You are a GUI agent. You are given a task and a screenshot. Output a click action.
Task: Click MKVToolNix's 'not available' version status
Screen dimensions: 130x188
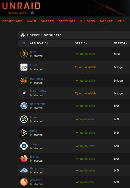pos(88,93)
